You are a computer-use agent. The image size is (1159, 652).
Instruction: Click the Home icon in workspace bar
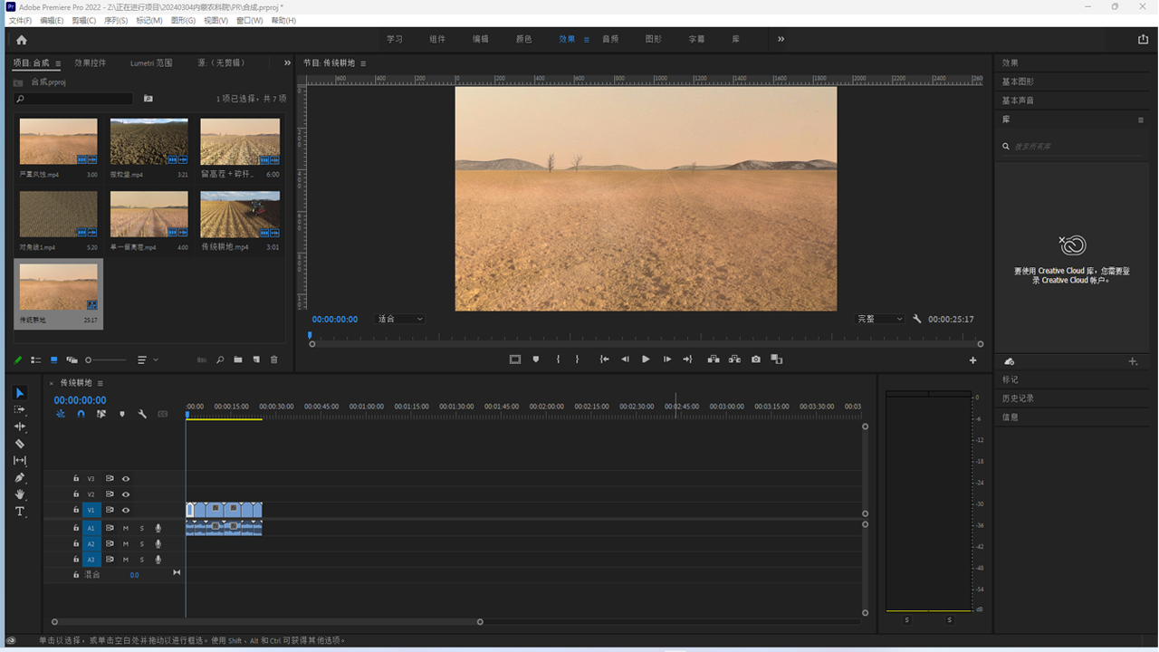click(22, 40)
